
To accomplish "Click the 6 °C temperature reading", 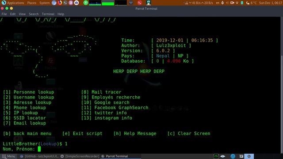I will [253, 3].
